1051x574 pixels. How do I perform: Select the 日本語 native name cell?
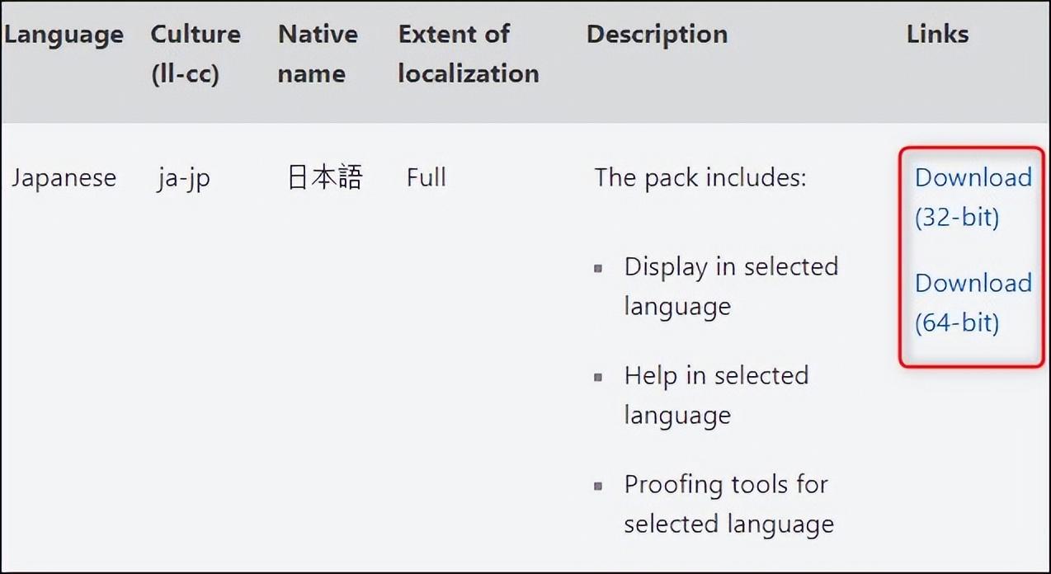[x=324, y=178]
